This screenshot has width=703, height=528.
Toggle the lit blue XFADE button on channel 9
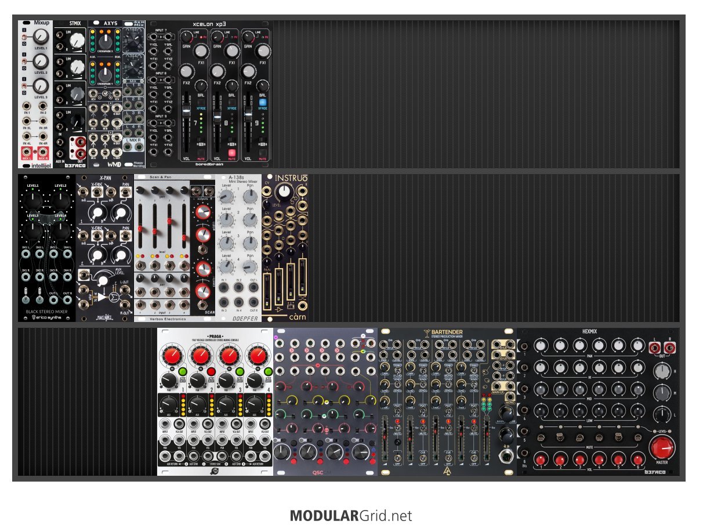(263, 101)
